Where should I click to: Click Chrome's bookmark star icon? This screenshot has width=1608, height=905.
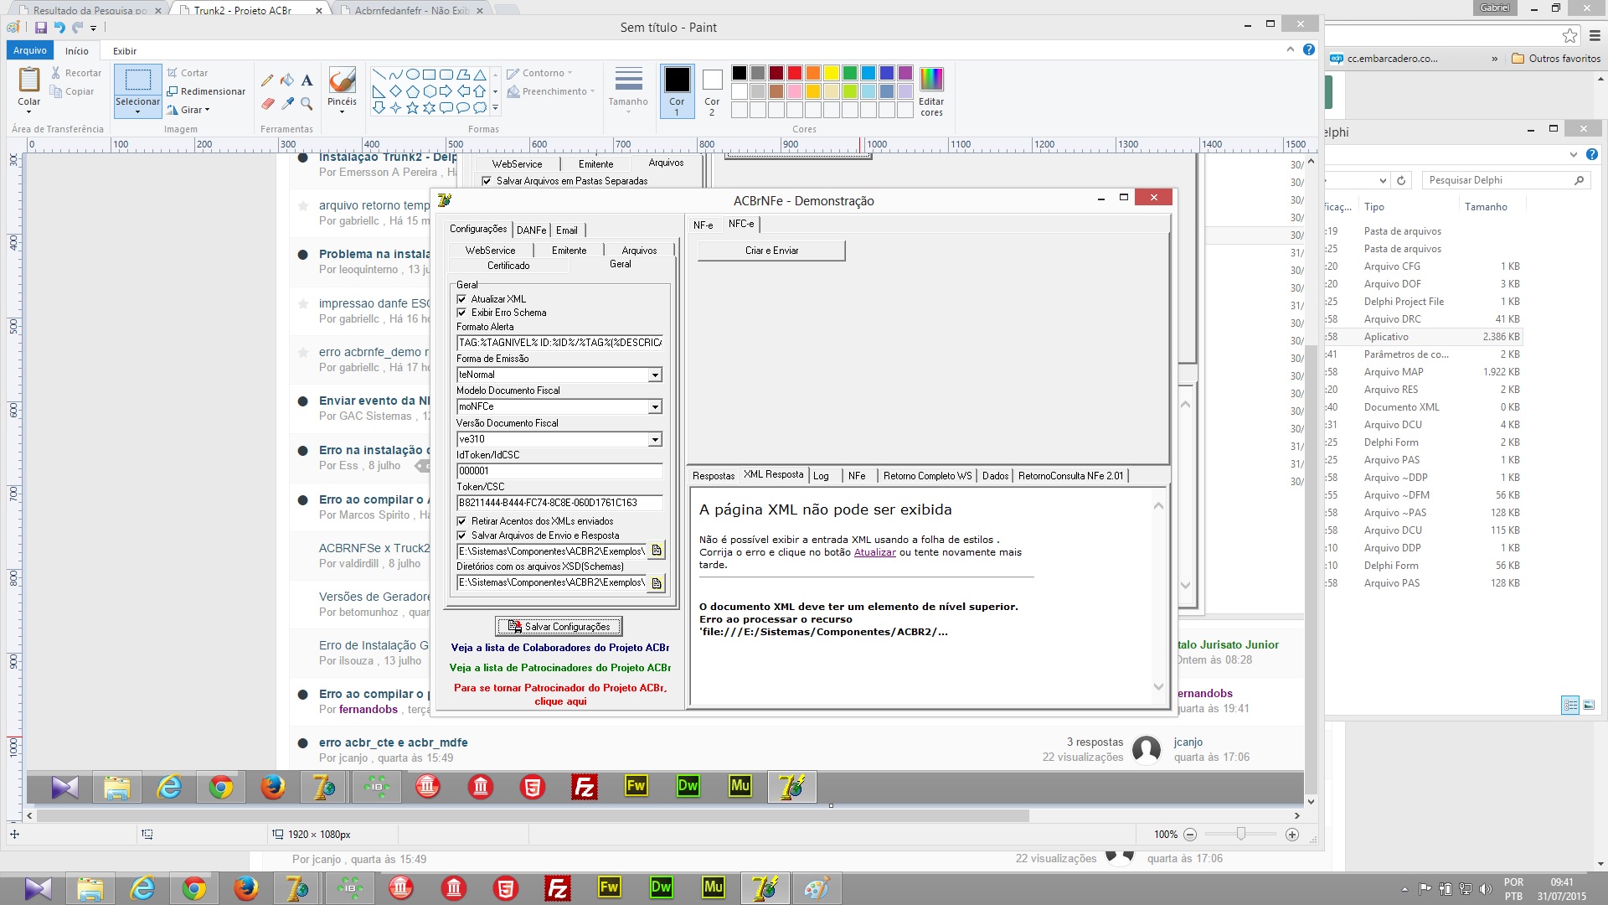(x=1569, y=35)
